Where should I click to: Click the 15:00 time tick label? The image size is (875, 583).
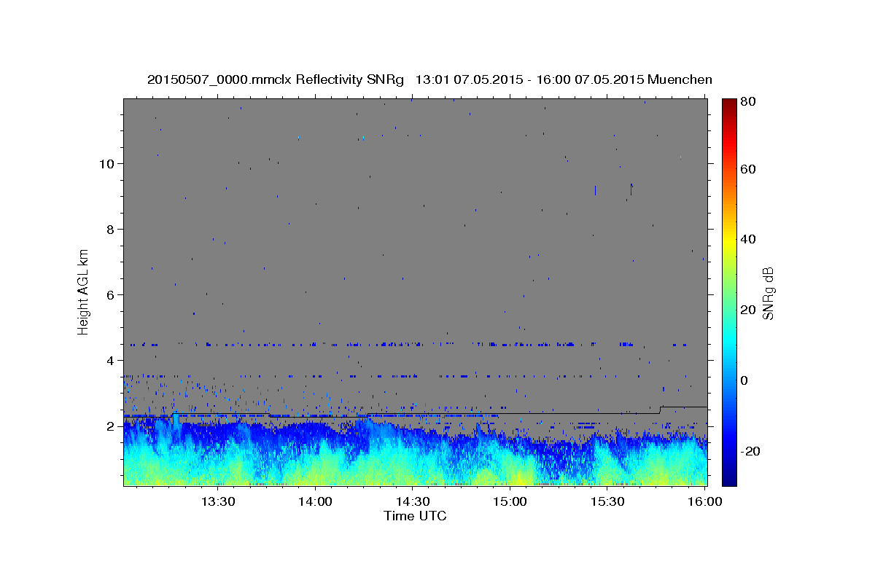(x=510, y=502)
